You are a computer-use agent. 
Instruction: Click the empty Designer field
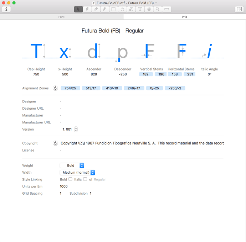pyautogui.click(x=61, y=101)
